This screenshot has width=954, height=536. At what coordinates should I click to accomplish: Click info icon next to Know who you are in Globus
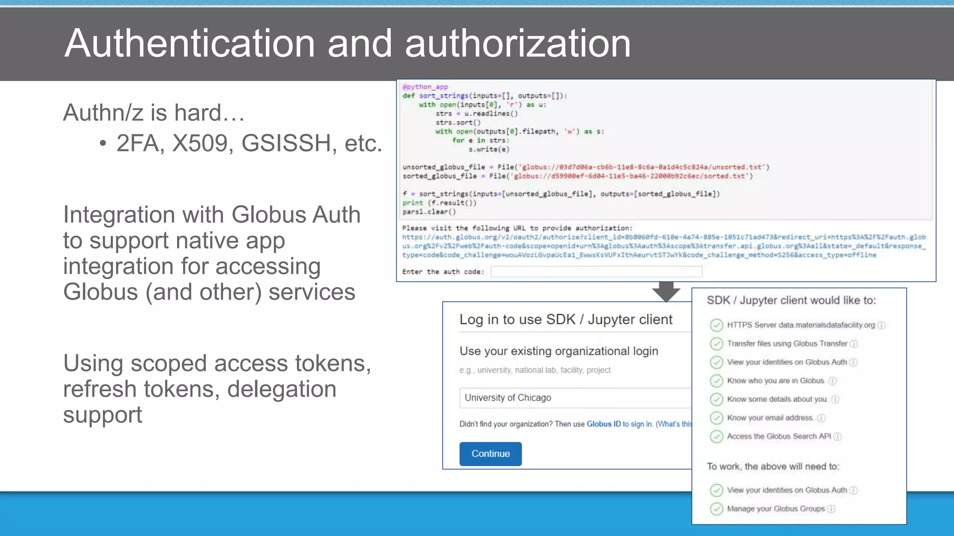[x=832, y=381]
